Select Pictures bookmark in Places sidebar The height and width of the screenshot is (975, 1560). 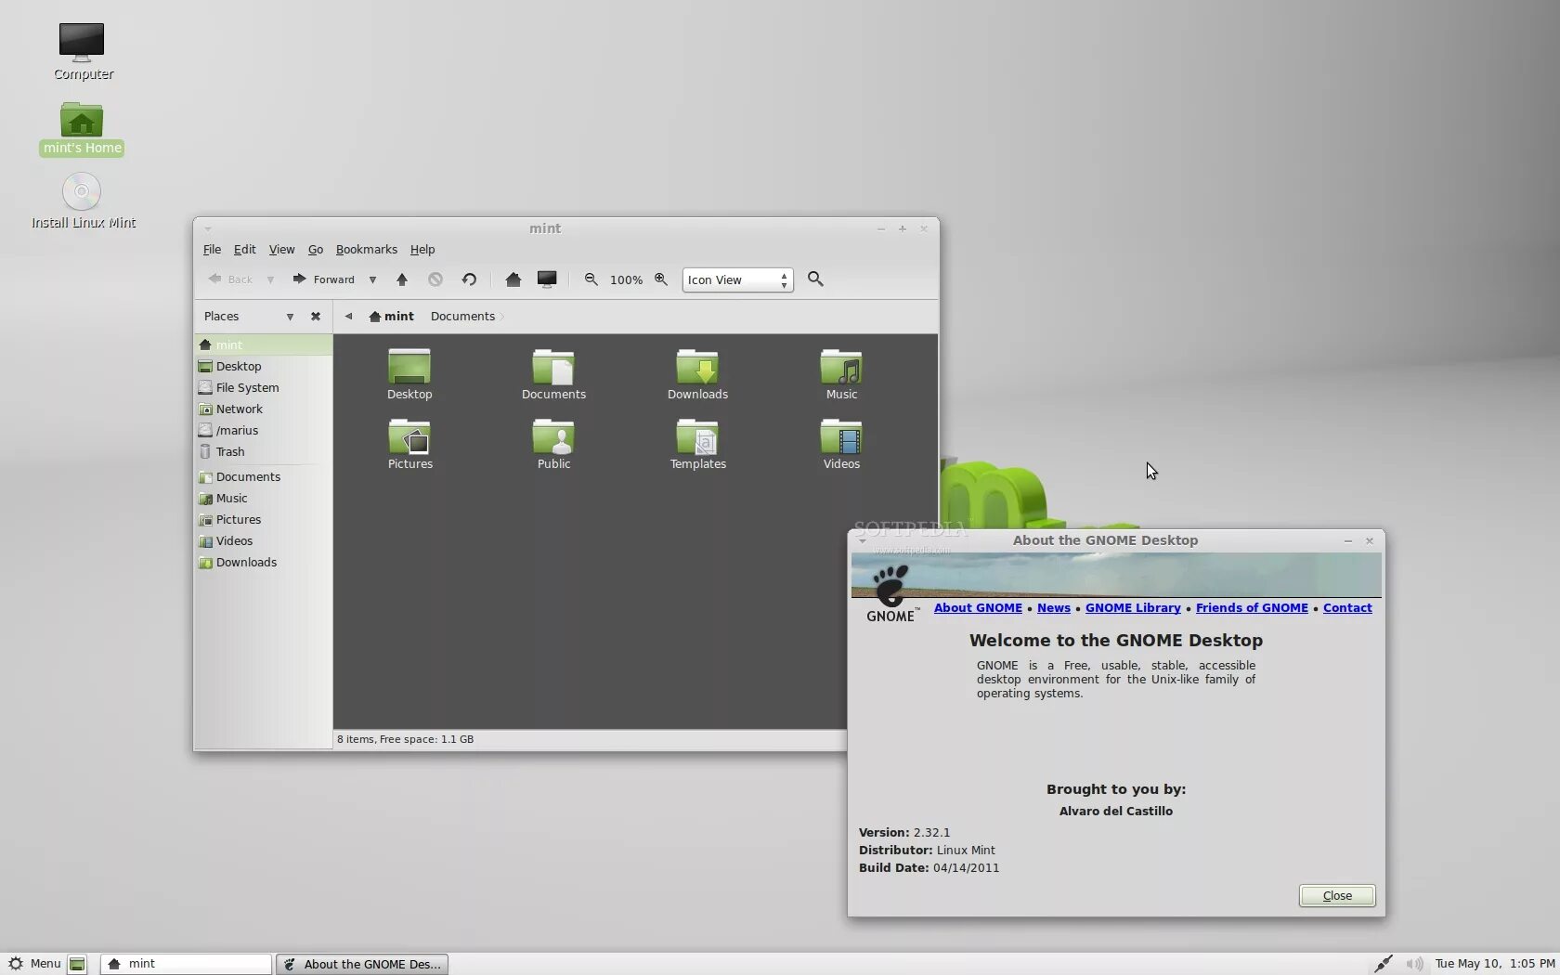[x=264, y=520]
